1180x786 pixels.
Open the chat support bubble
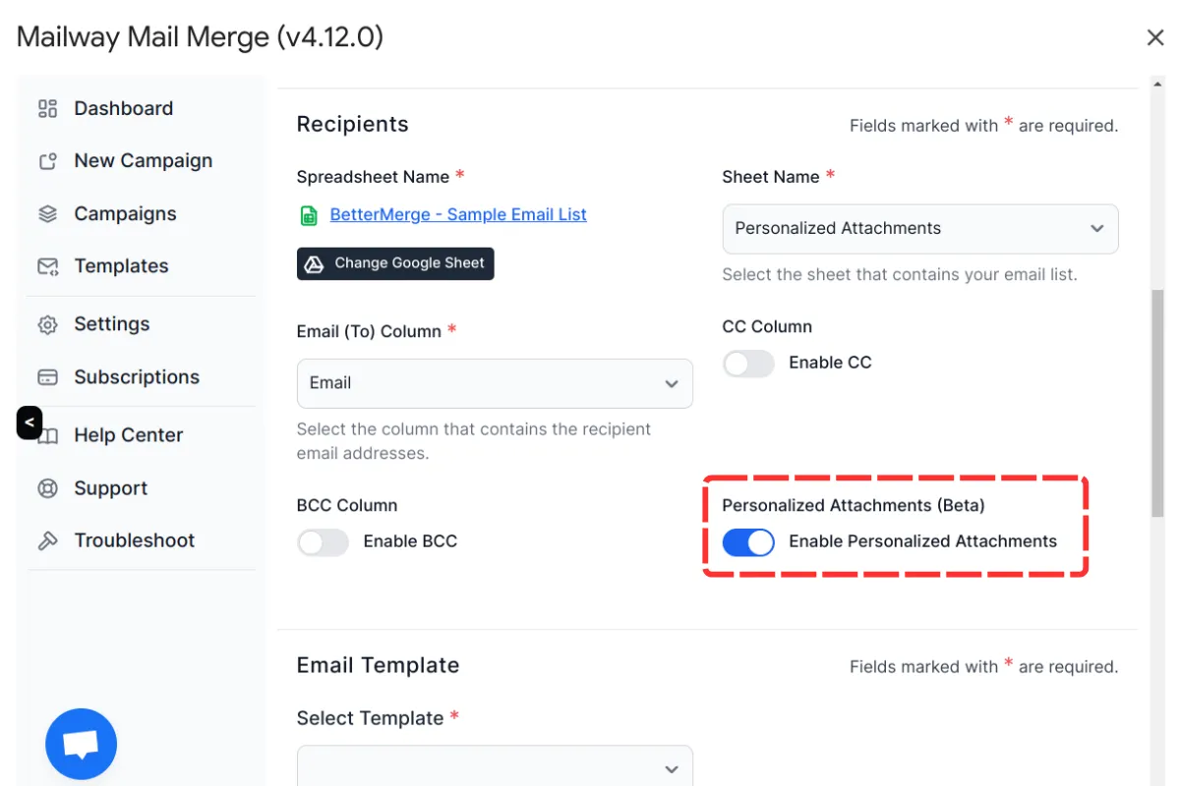(x=81, y=744)
